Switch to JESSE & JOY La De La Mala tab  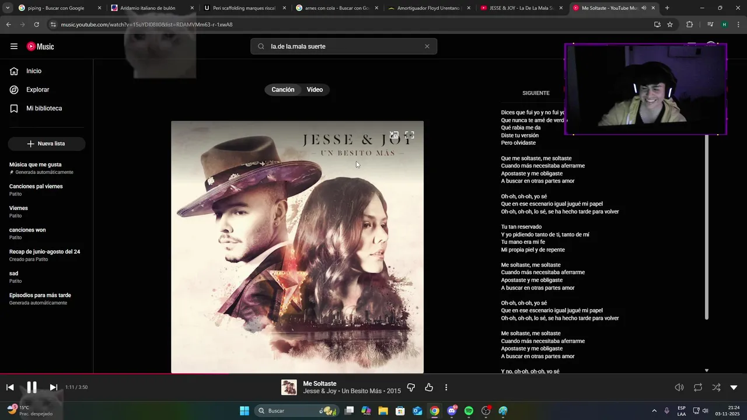pyautogui.click(x=521, y=8)
